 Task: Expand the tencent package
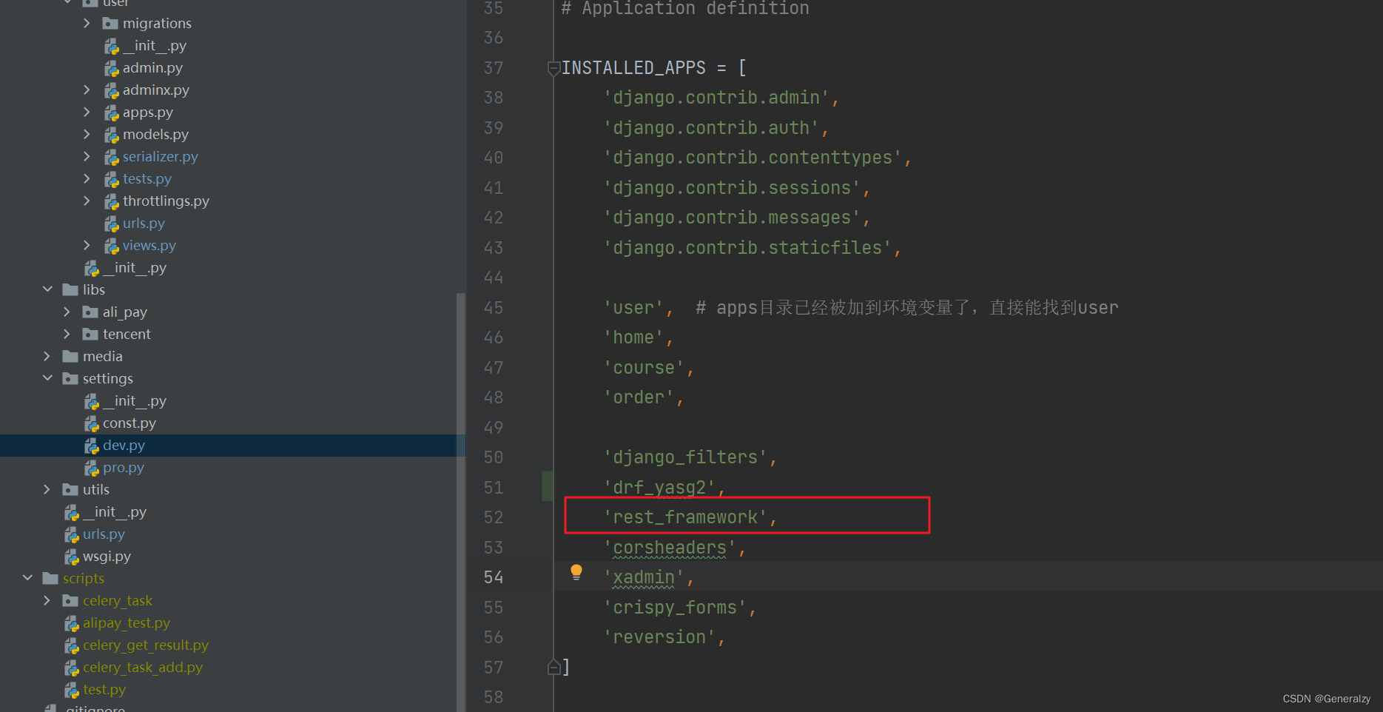click(67, 335)
